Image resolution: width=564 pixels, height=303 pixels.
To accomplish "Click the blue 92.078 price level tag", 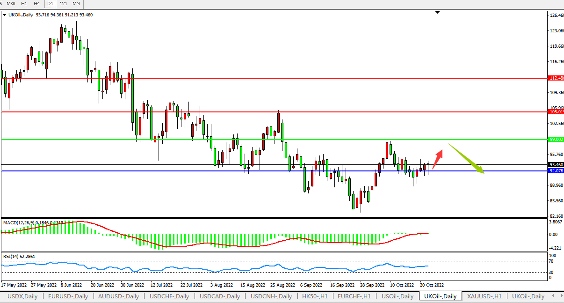I will (x=556, y=171).
